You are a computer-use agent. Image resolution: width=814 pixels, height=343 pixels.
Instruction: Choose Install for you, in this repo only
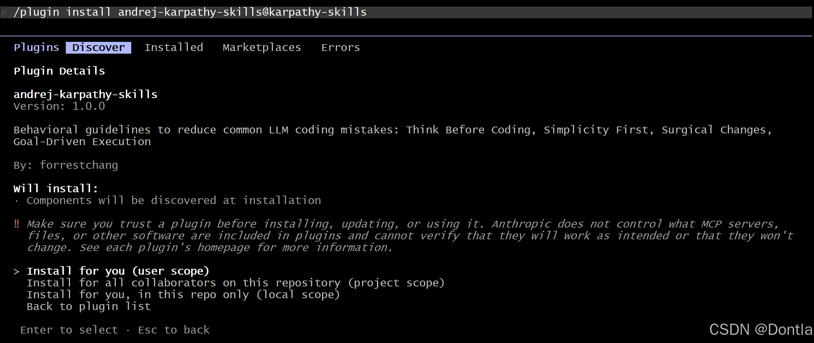coord(183,295)
